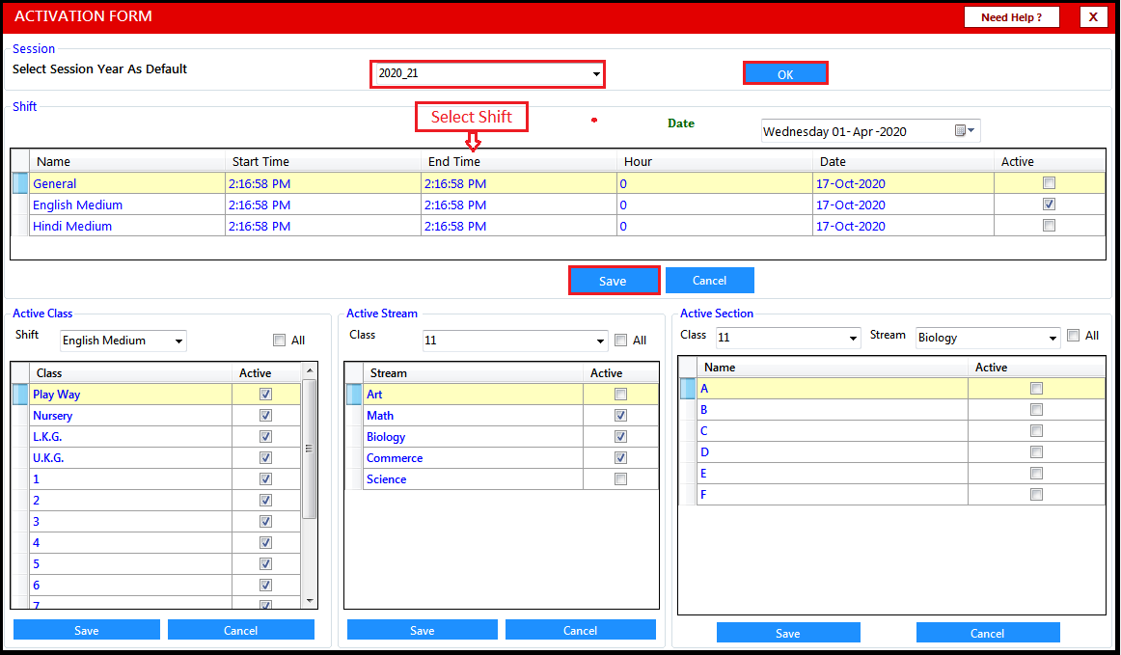Confirm session year with OK button
This screenshot has width=1121, height=655.
[x=785, y=73]
